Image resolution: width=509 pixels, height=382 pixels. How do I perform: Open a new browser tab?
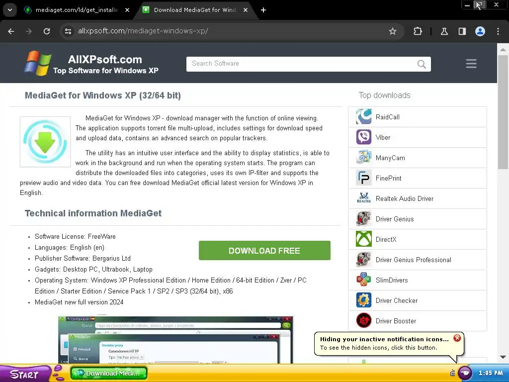[x=263, y=10]
